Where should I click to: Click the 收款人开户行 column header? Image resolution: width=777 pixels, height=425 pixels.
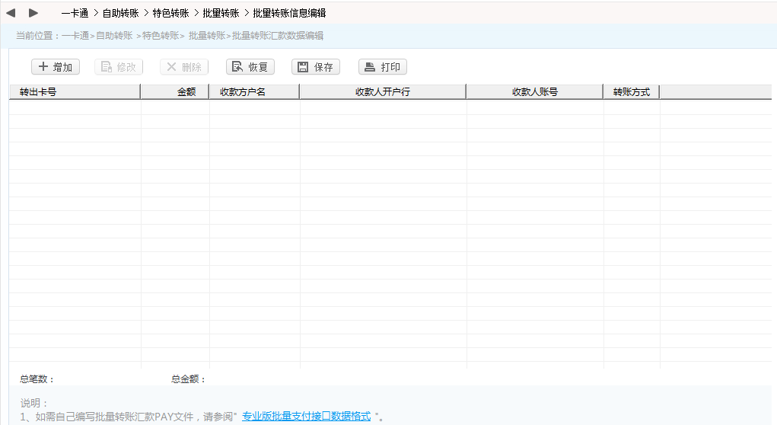pos(383,92)
